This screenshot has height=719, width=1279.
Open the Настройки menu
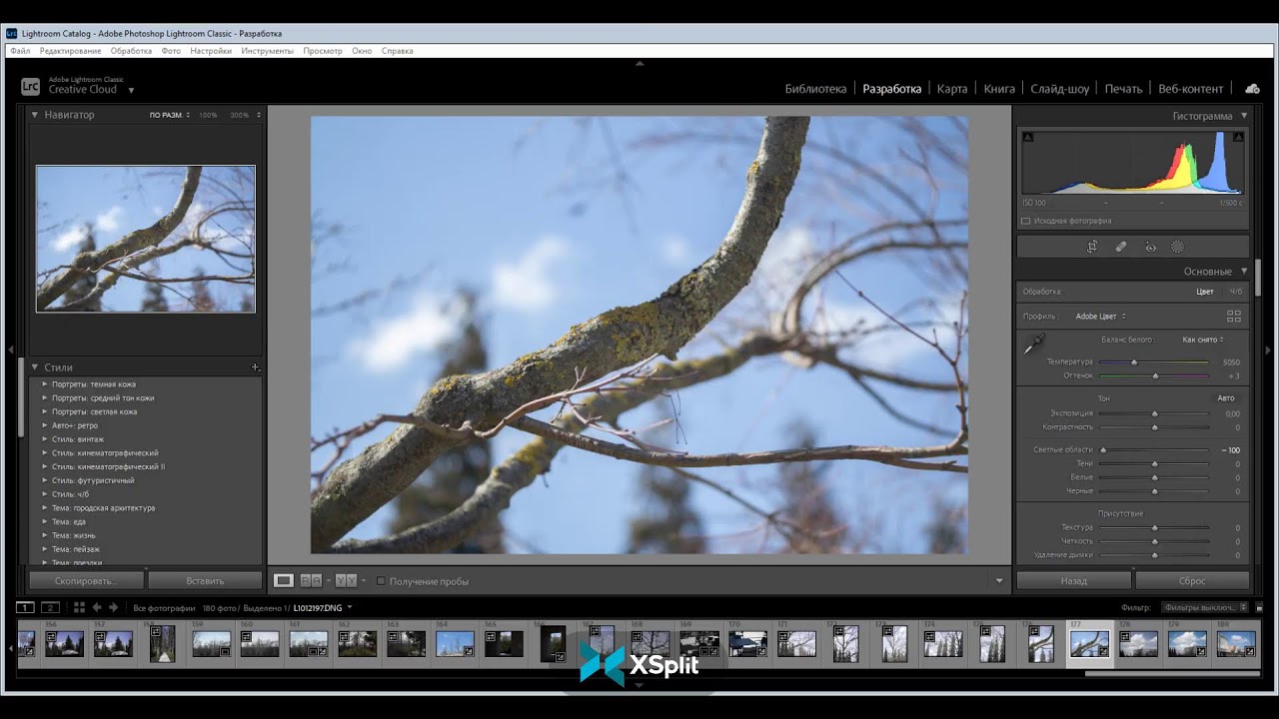pos(211,51)
